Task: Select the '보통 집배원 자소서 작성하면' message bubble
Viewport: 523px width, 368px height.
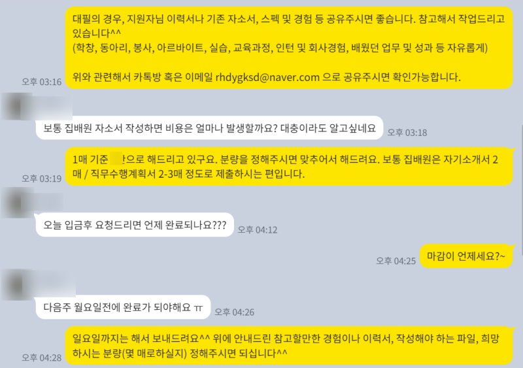Action: coord(209,127)
